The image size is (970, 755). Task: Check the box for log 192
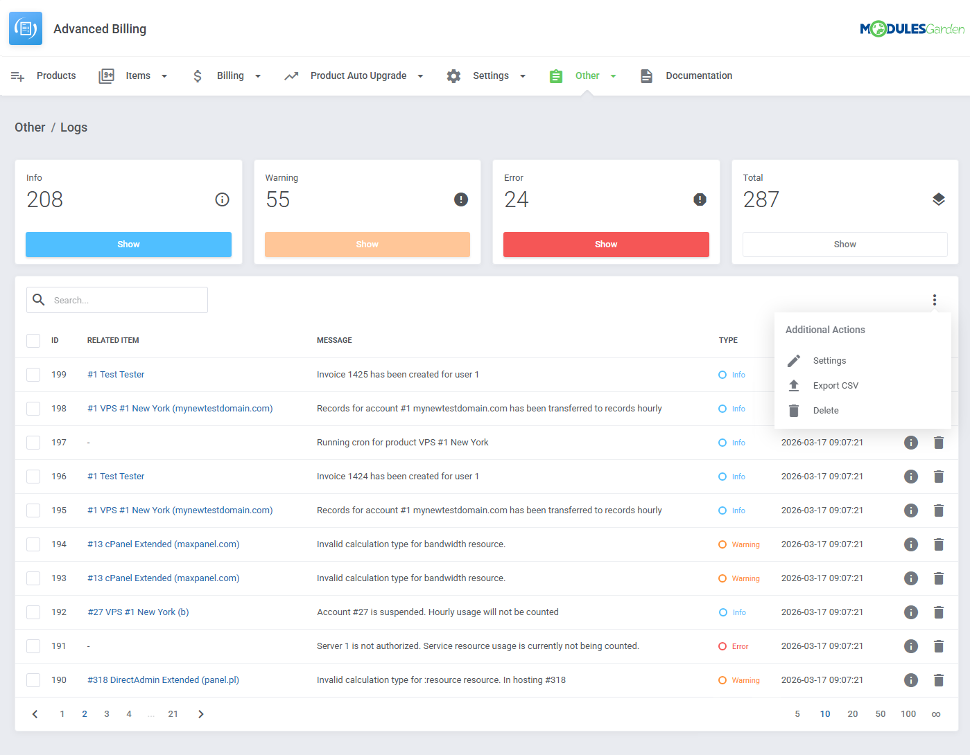click(33, 612)
